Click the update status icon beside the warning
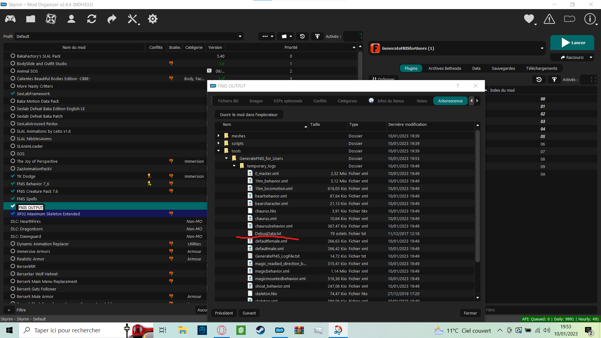The height and width of the screenshot is (338, 601). coord(570,19)
